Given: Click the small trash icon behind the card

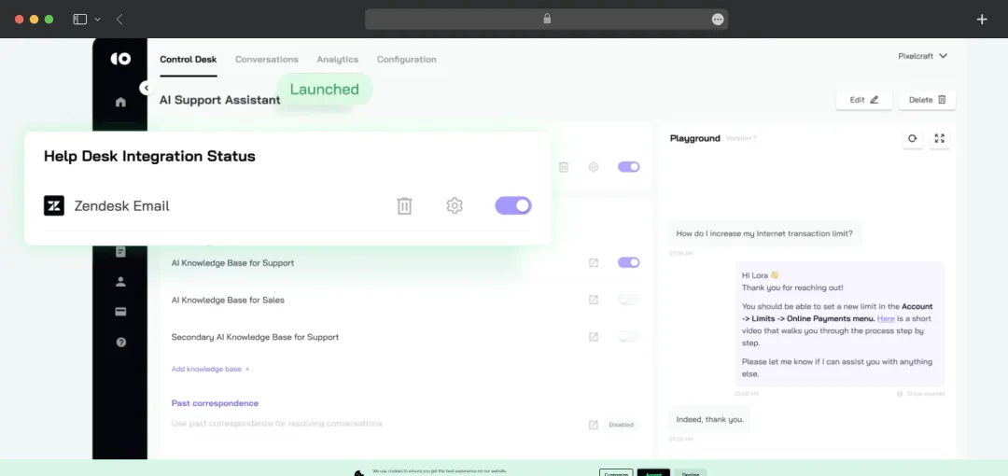Looking at the screenshot, I should (564, 167).
